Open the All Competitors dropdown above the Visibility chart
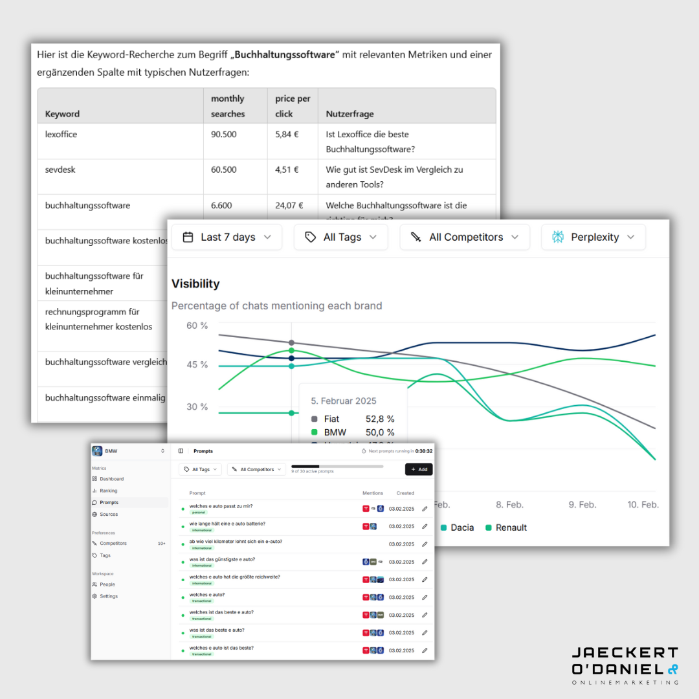The width and height of the screenshot is (699, 699). pyautogui.click(x=465, y=237)
